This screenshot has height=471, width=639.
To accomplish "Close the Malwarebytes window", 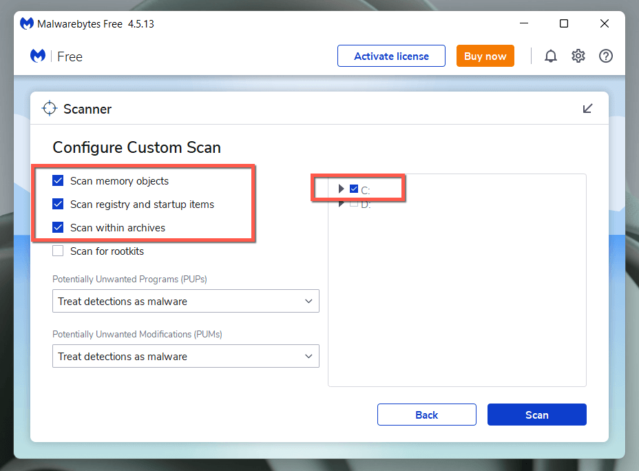I will tap(605, 23).
